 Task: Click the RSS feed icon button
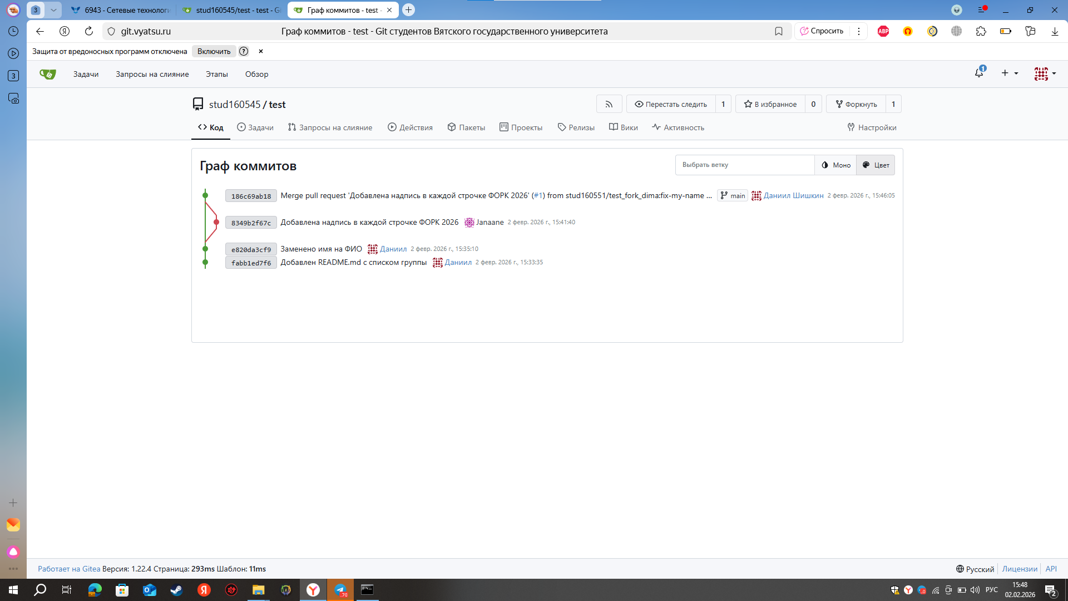[609, 104]
